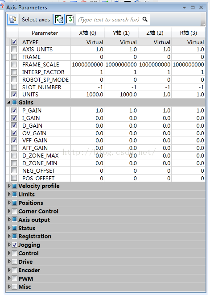Viewport: 210px width, 295px height.
Task: Click the search magnifier icon
Action: [145, 19]
